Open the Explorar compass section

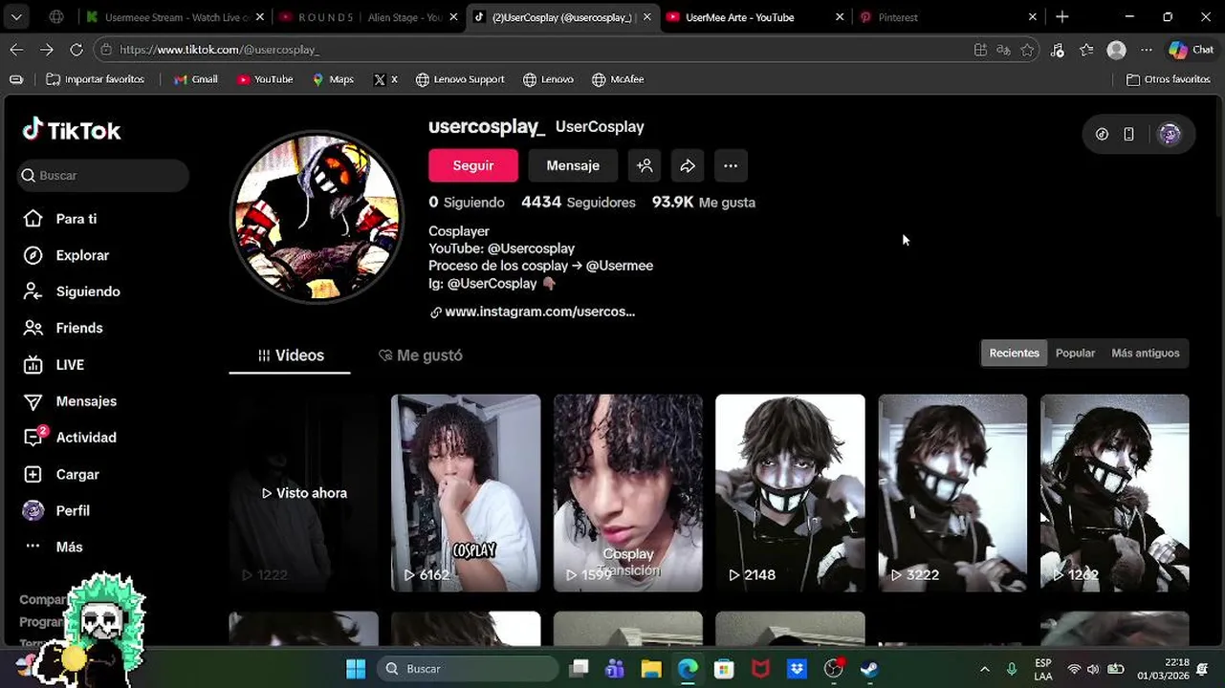pyautogui.click(x=67, y=255)
